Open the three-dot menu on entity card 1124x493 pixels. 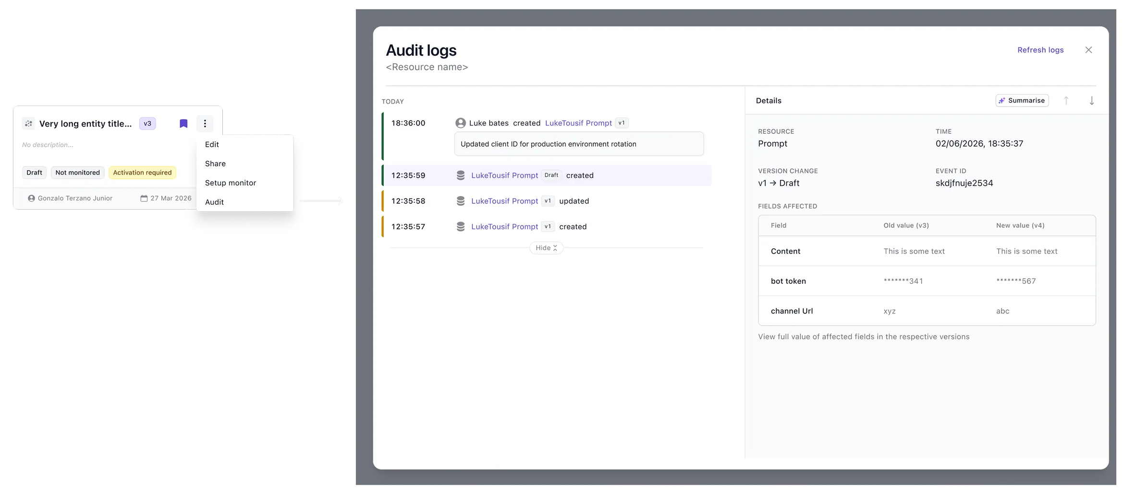click(x=205, y=124)
